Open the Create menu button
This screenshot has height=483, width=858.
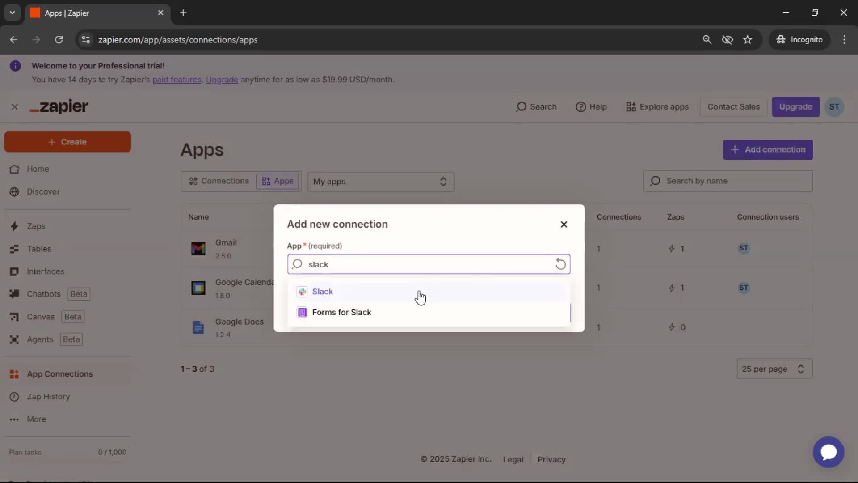67,142
